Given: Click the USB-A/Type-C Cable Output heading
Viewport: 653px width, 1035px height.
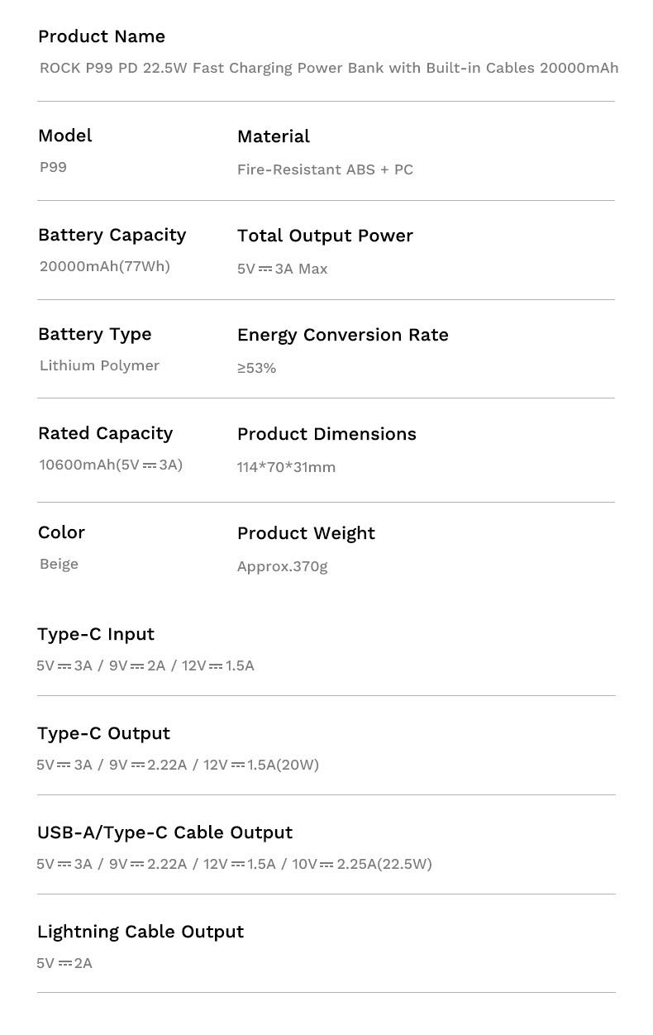Looking at the screenshot, I should pos(165,832).
